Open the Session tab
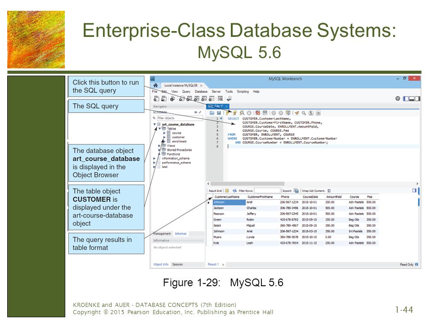This screenshot has width=432, height=324. tap(177, 265)
